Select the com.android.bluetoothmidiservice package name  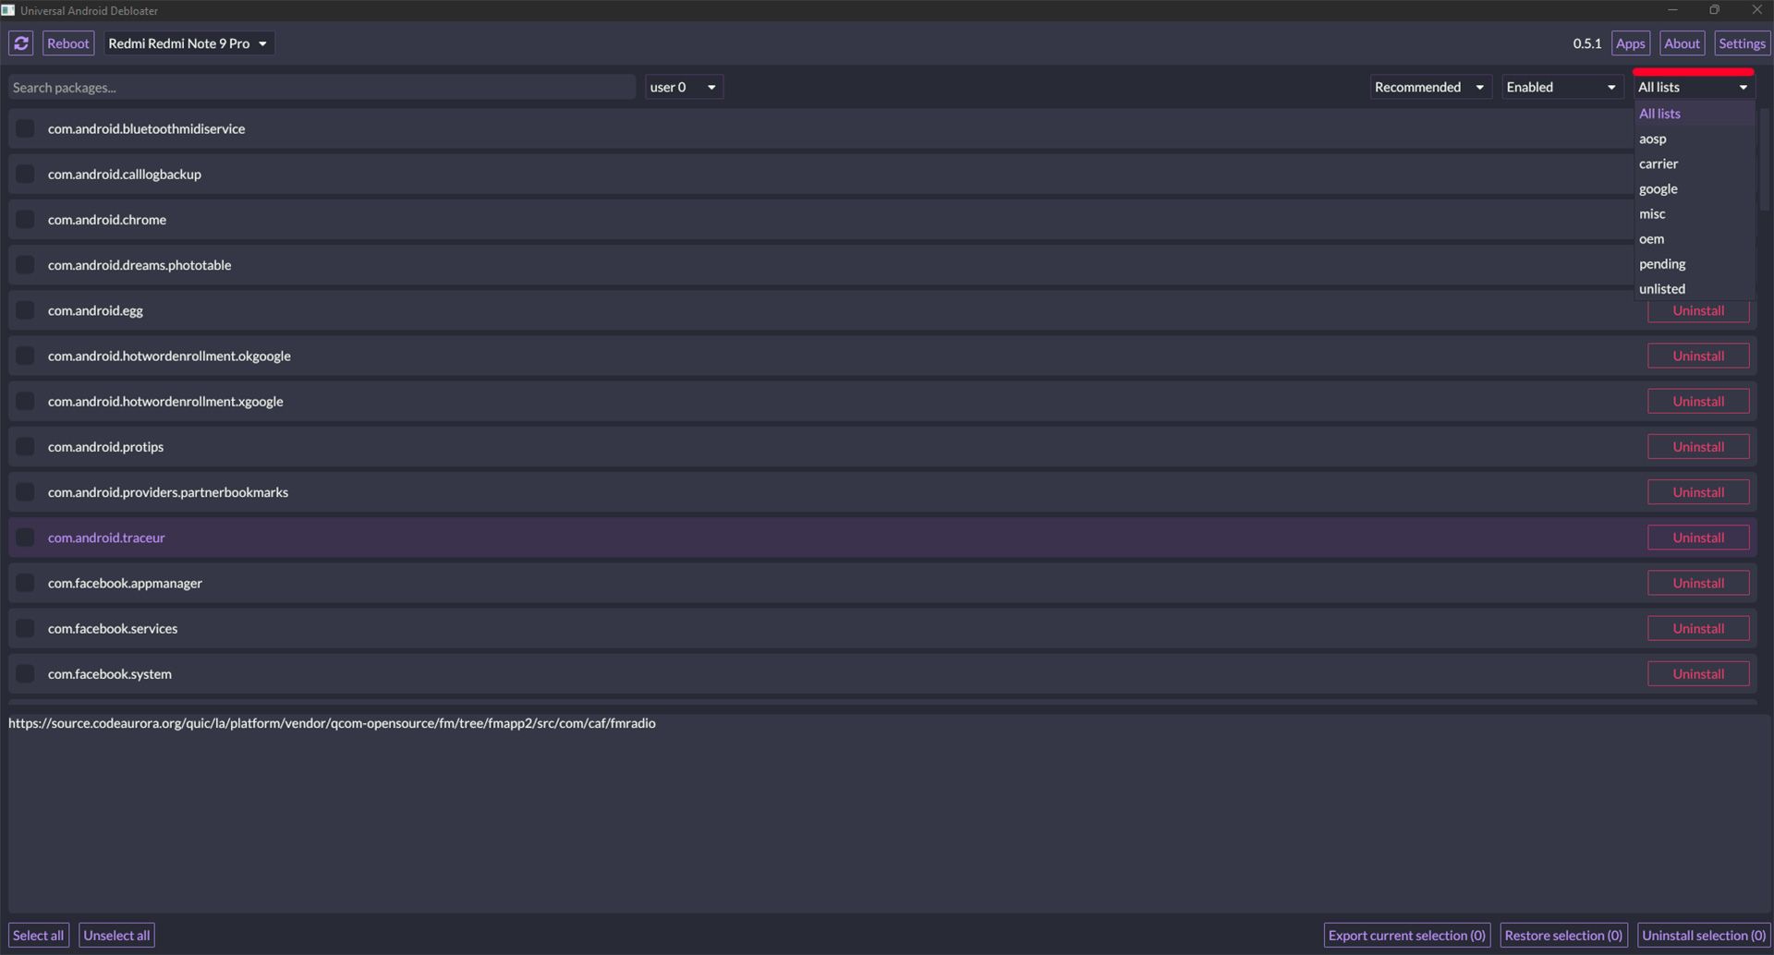[x=146, y=128]
